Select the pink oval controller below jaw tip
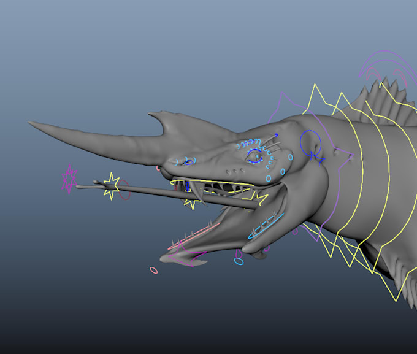The height and width of the screenshot is (354, 417). tap(154, 271)
